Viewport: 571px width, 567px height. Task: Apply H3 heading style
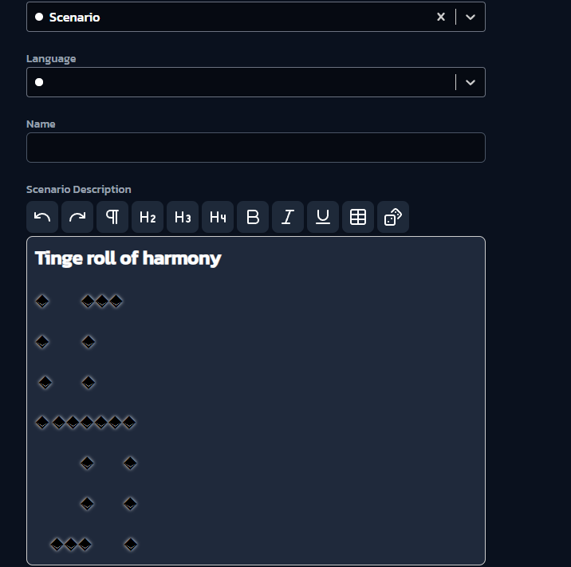(x=183, y=217)
